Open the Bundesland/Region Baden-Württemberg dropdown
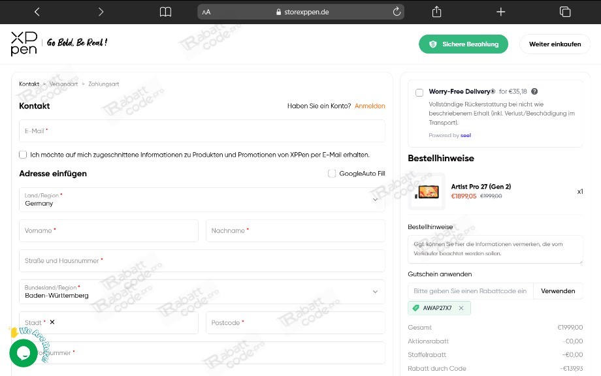Viewport: 601px width, 376px height. tap(202, 292)
